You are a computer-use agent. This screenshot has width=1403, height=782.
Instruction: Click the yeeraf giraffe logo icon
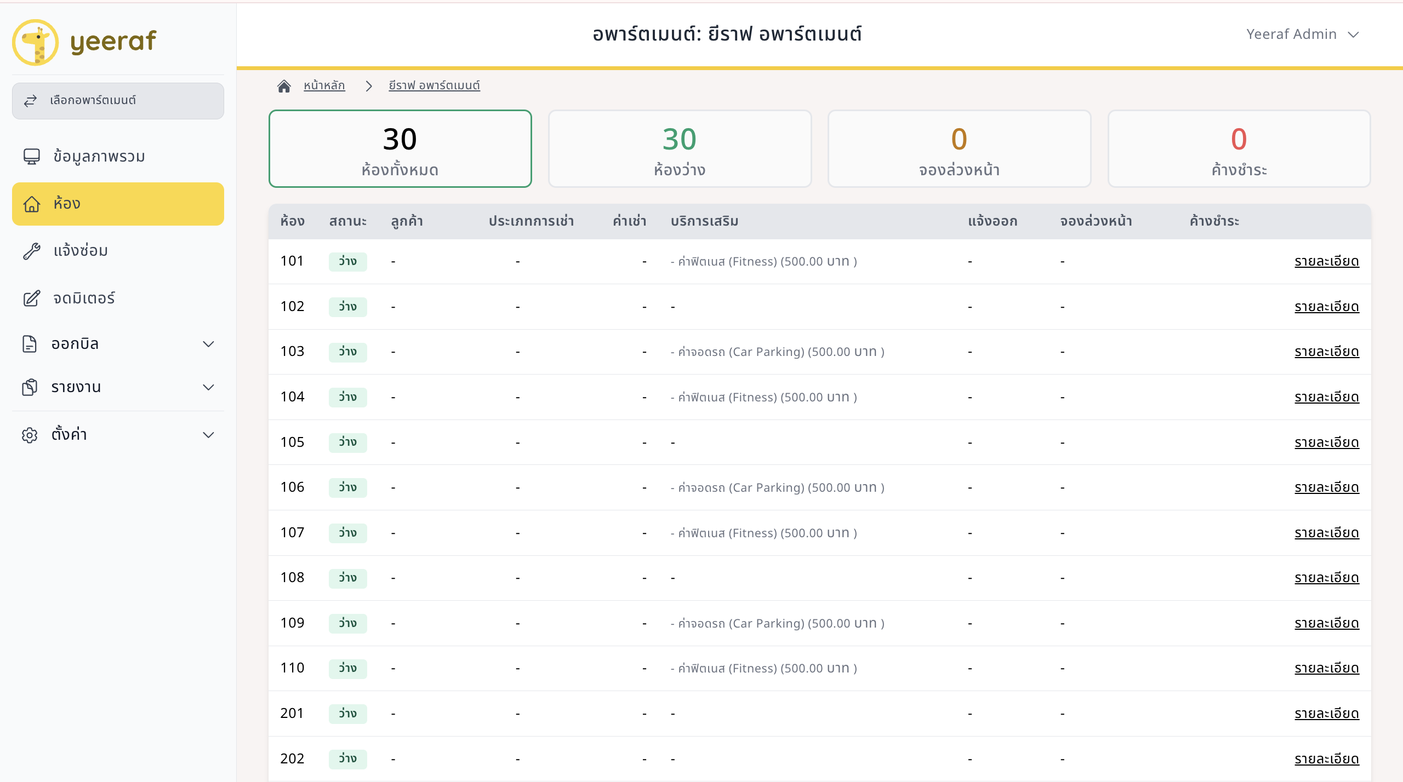[x=35, y=42]
